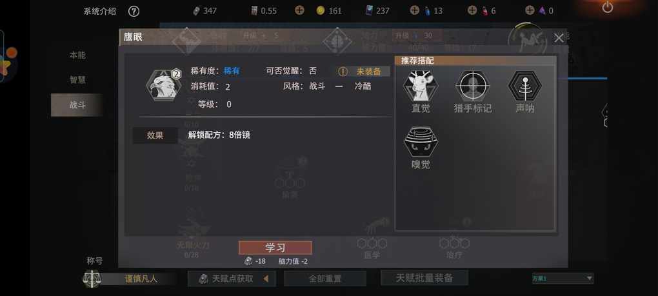
Task: Click the plus icon before blue potion
Action: coord(414,10)
